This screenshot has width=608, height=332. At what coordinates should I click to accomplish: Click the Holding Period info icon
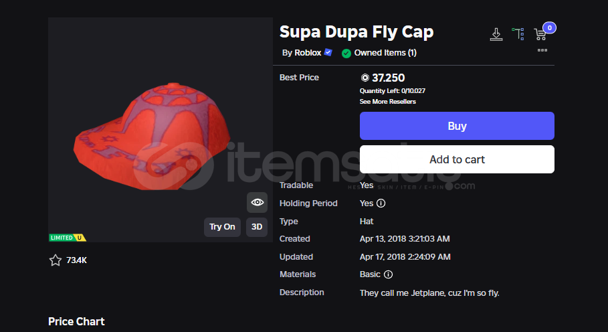pyautogui.click(x=381, y=203)
